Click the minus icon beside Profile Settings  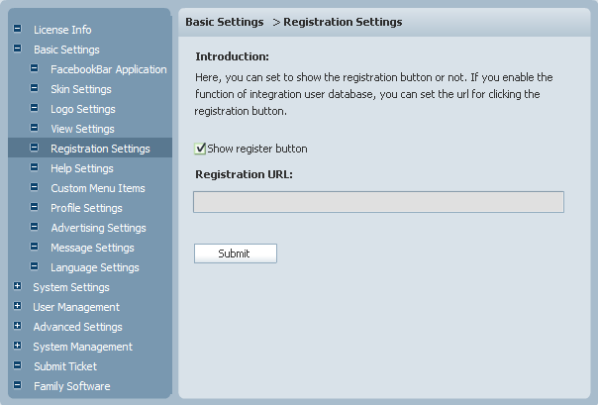tap(35, 208)
